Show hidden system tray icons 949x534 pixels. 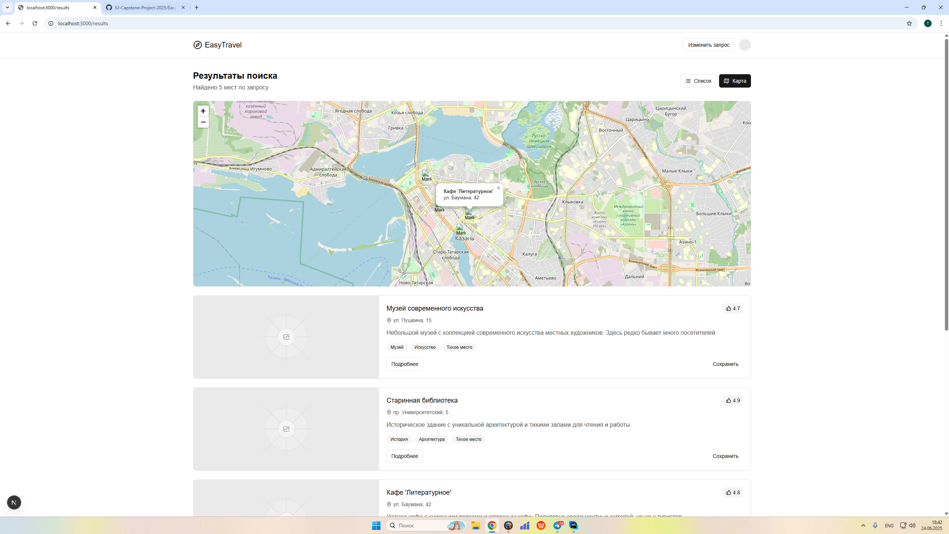[863, 525]
